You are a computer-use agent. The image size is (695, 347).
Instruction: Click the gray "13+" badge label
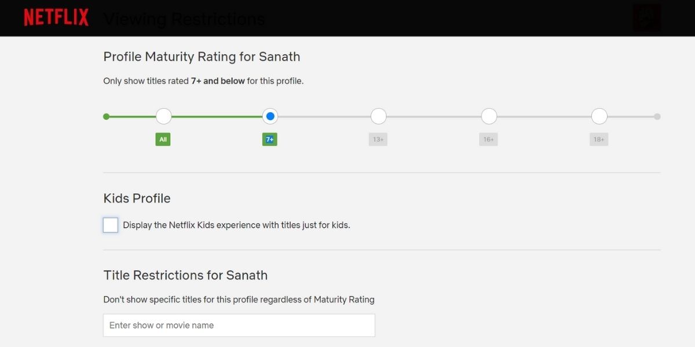(378, 139)
